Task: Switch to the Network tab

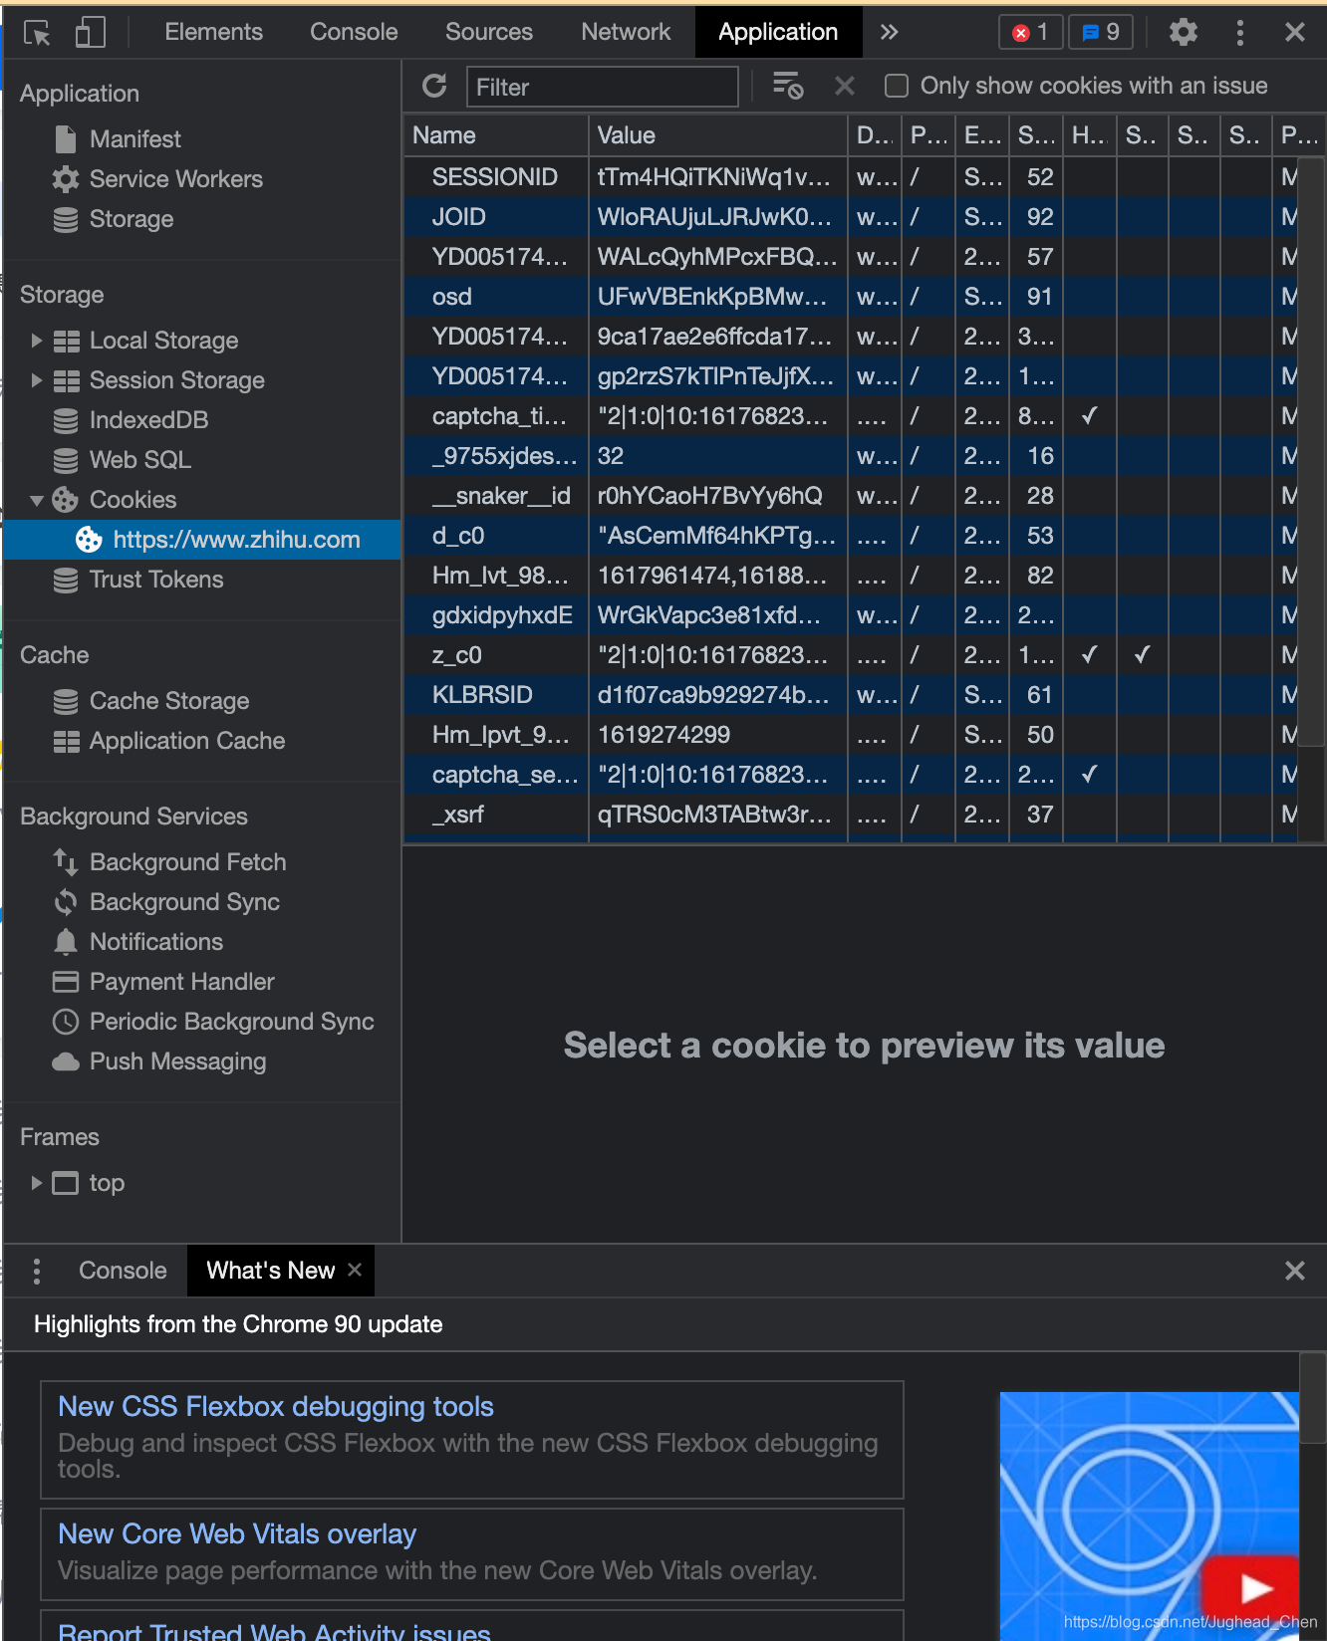Action: tap(626, 33)
